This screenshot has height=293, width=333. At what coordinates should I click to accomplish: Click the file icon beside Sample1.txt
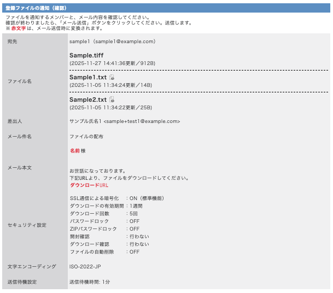112,77
